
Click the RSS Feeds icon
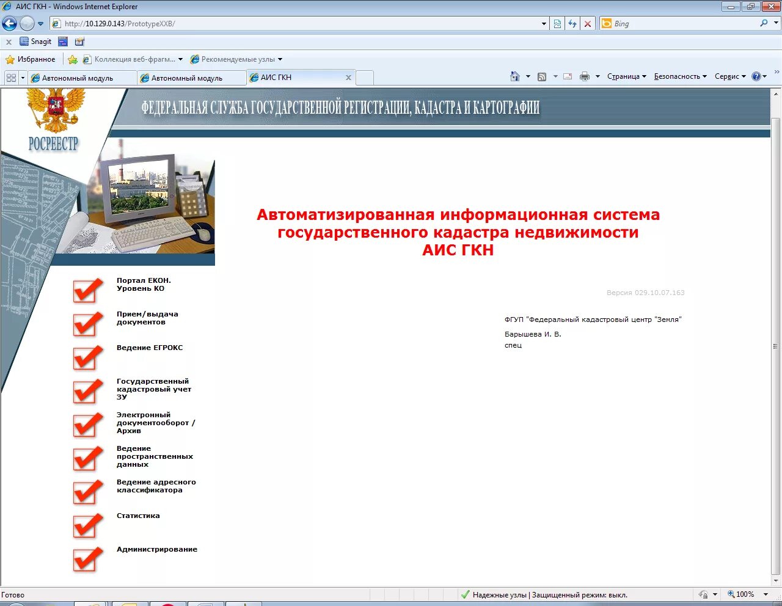(542, 76)
